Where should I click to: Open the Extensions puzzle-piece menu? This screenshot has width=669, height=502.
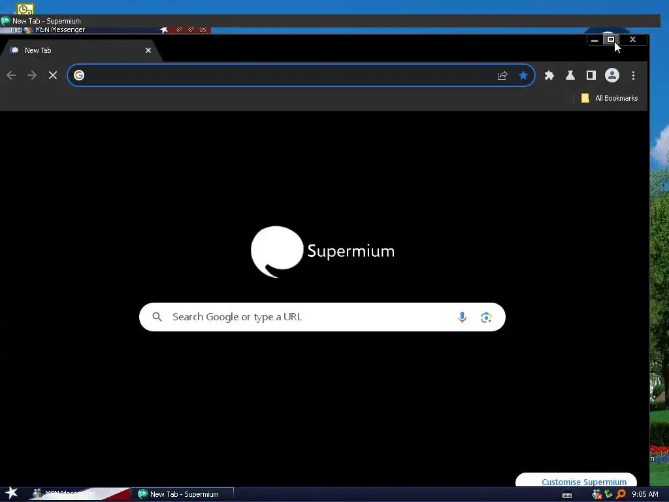pyautogui.click(x=549, y=76)
